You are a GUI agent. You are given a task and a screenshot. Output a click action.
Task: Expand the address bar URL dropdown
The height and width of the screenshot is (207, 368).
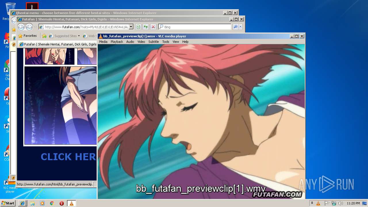131,27
